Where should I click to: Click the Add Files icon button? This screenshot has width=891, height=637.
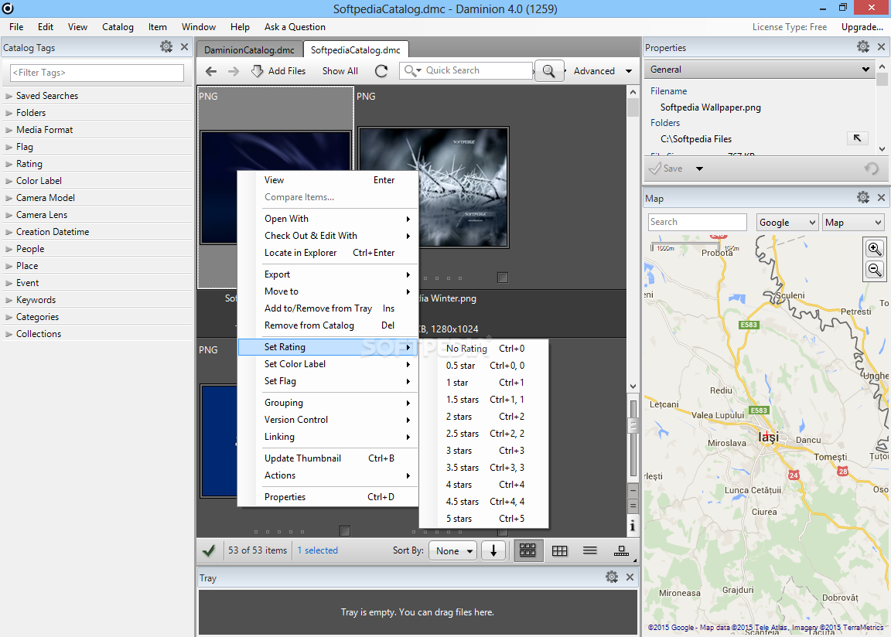point(257,71)
